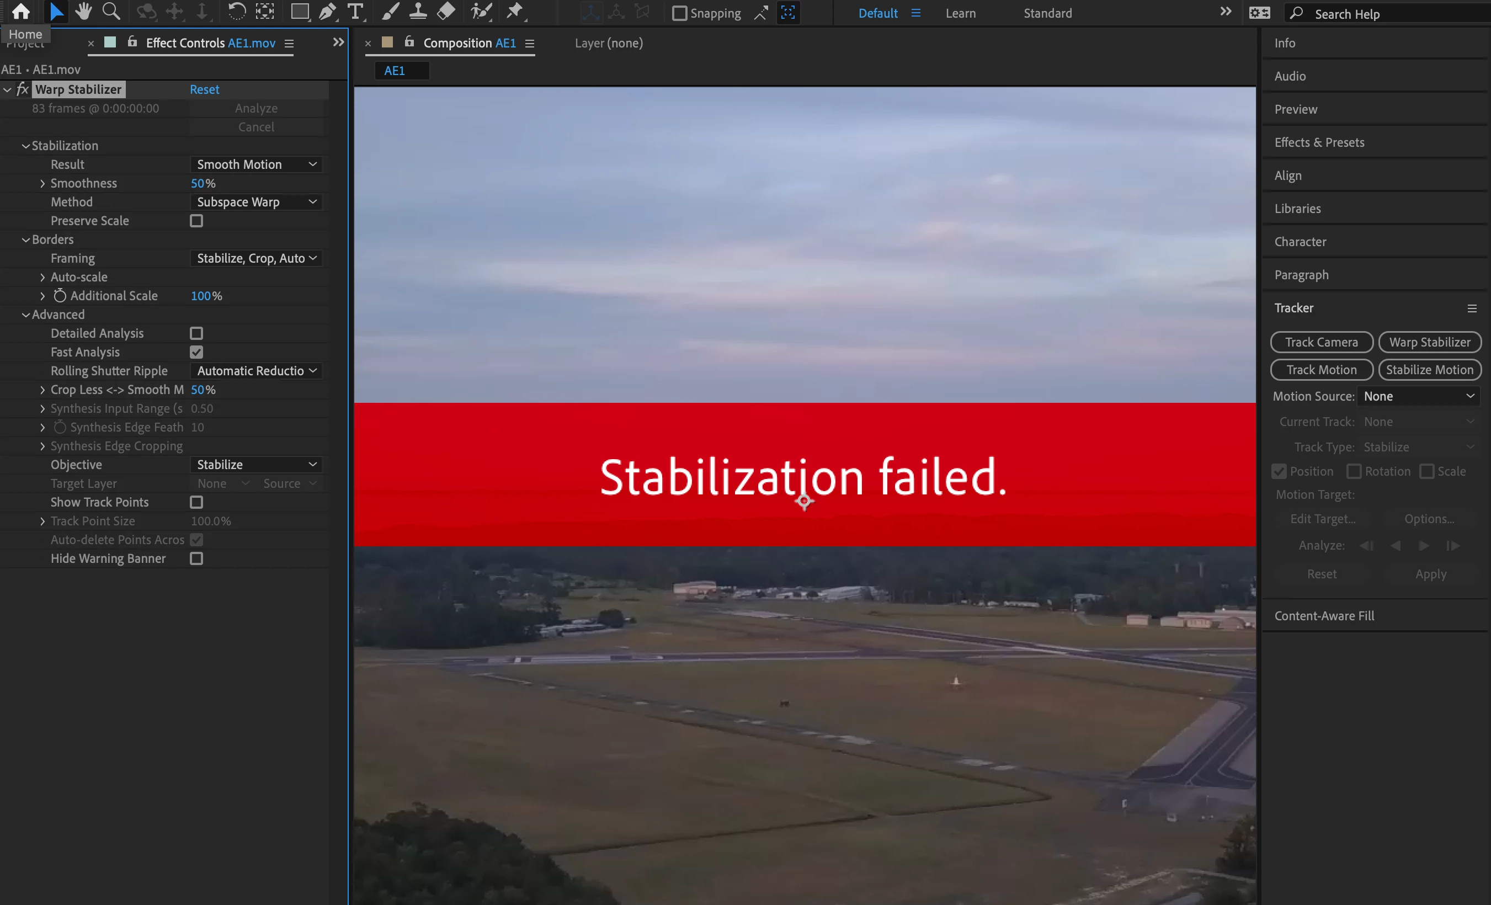Viewport: 1491px width, 905px height.
Task: Open the Effects & Presets panel
Action: [1319, 142]
